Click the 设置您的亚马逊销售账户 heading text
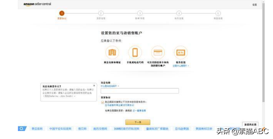Viewport: 273px width, 139px height. 121,33
